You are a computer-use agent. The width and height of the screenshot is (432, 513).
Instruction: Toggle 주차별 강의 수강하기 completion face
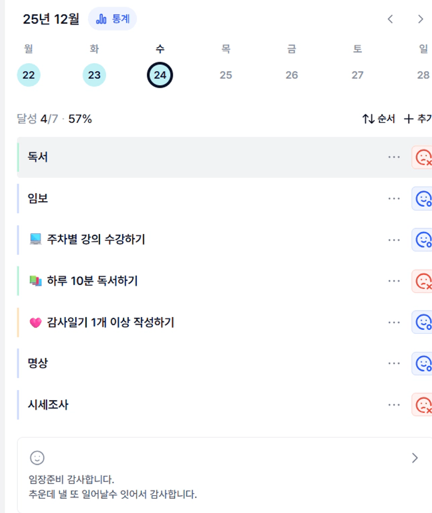423,240
